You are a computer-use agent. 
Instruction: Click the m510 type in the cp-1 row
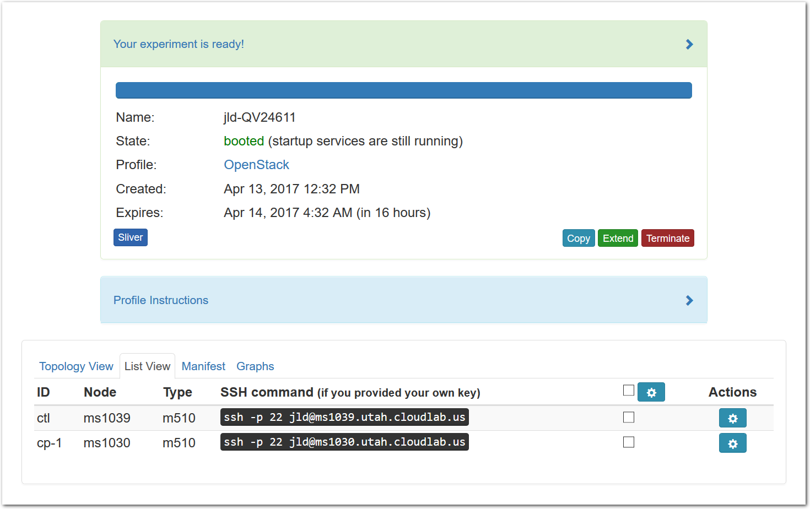(179, 443)
